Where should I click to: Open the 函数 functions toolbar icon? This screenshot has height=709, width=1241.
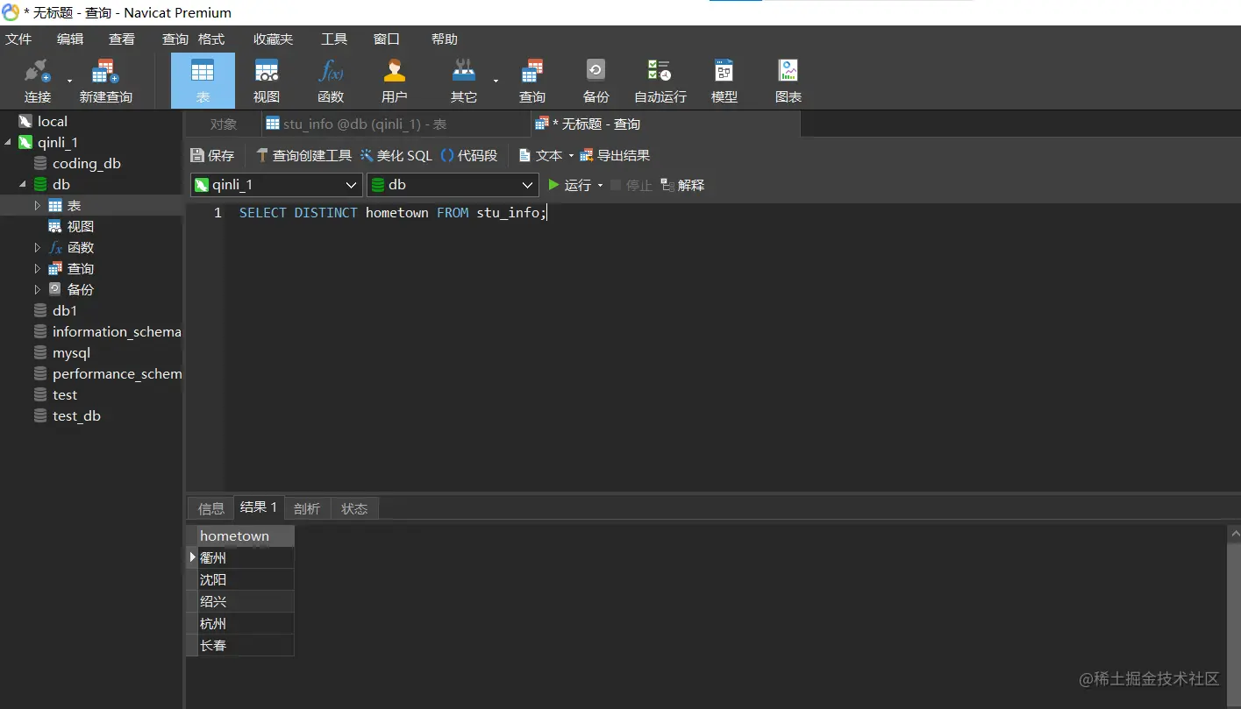(x=331, y=81)
